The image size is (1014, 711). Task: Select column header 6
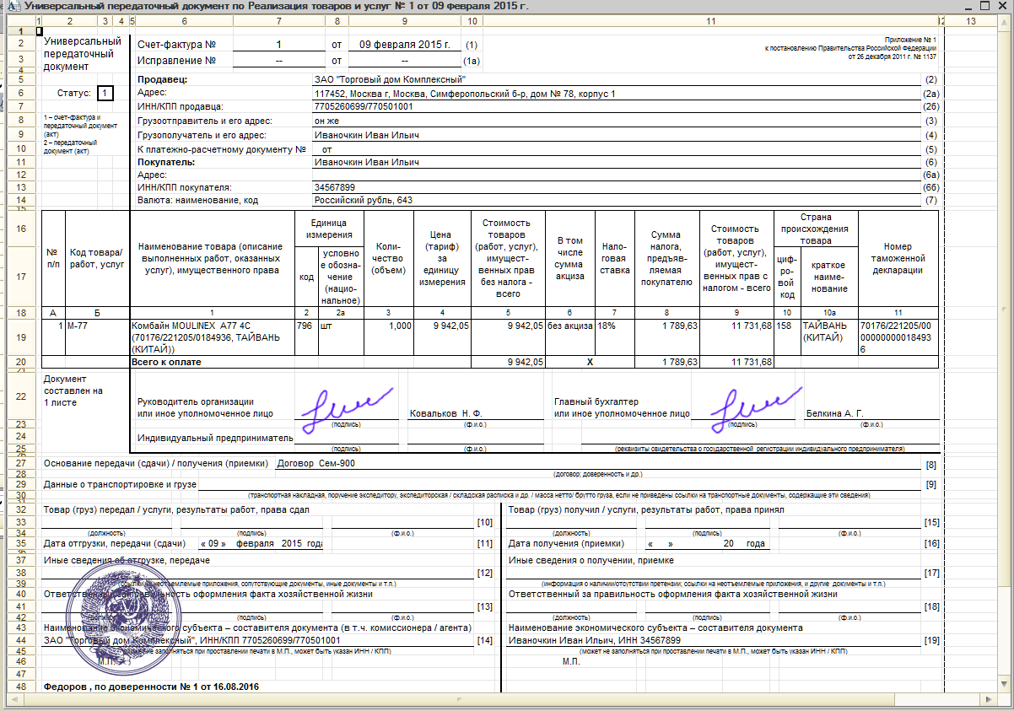pos(184,20)
